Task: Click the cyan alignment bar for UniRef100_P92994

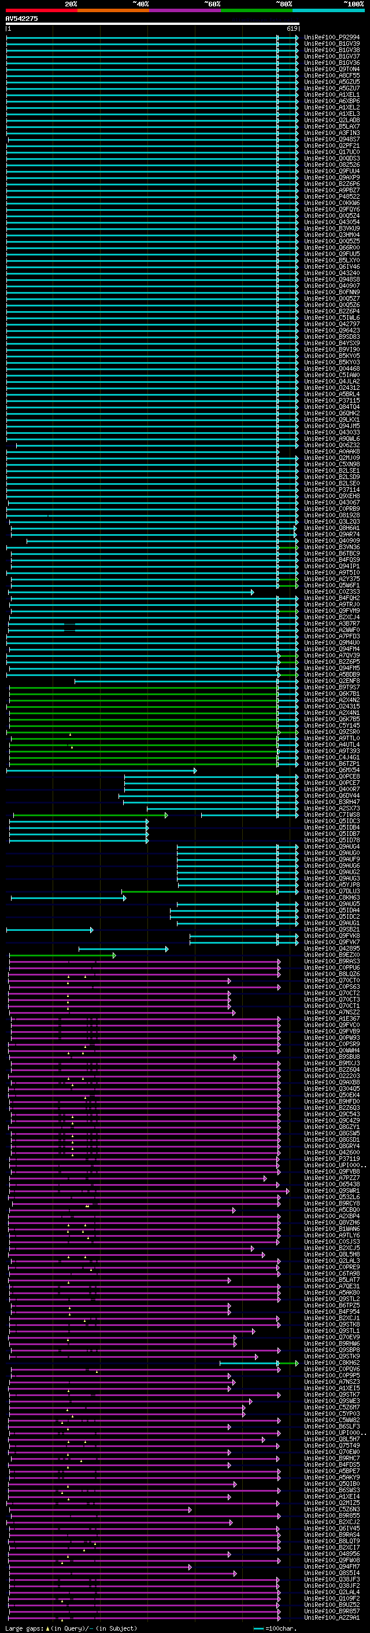Action: point(153,38)
